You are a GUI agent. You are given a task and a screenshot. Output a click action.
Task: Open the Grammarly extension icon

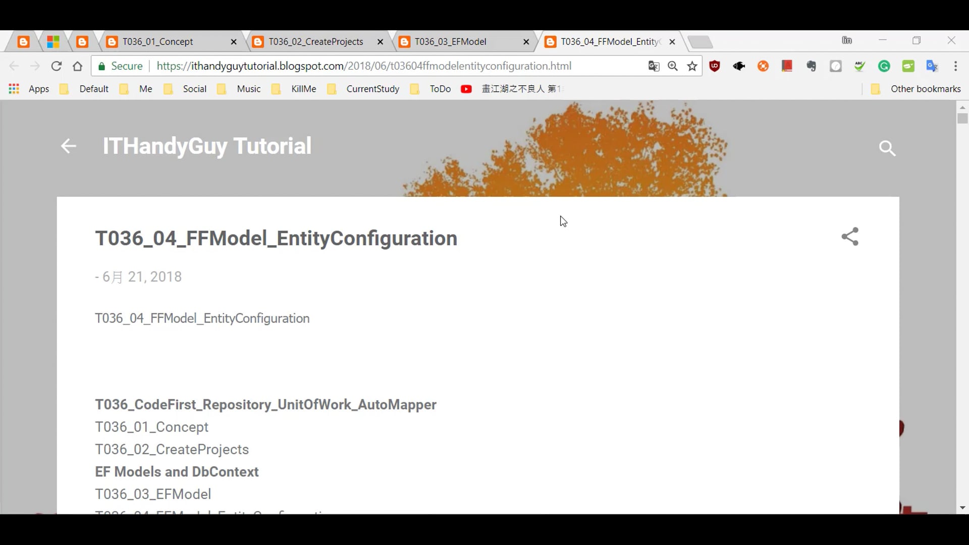884,66
